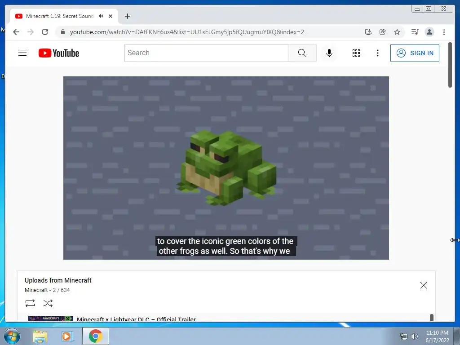
Task: Click the magnifier search button
Action: [x=302, y=53]
